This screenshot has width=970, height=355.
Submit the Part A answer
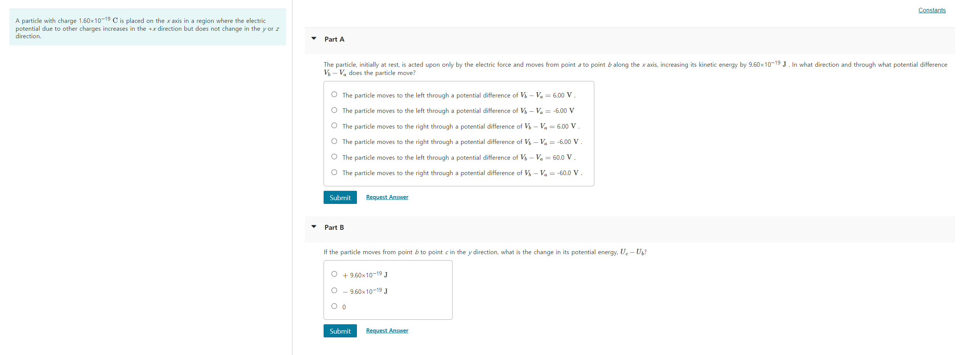[340, 197]
